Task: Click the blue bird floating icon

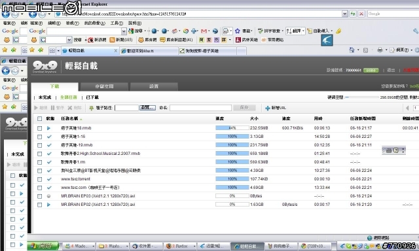Action: (327, 41)
